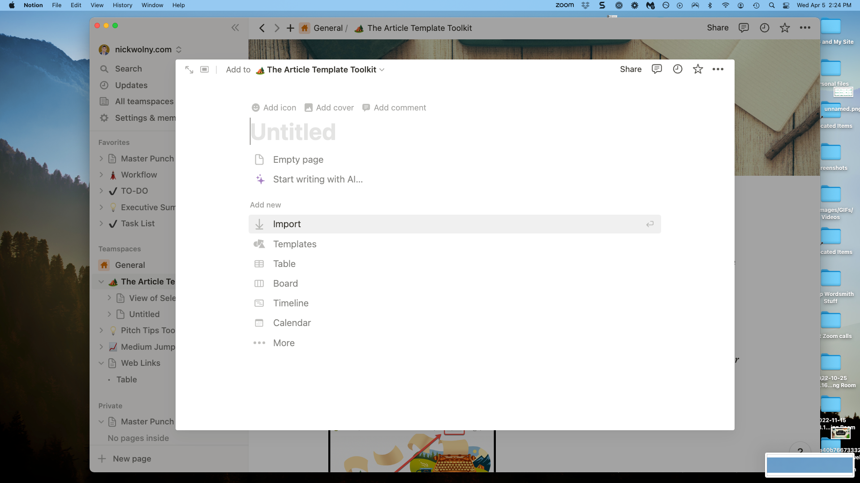Click New page in the sidebar
860x483 pixels.
pyautogui.click(x=132, y=459)
